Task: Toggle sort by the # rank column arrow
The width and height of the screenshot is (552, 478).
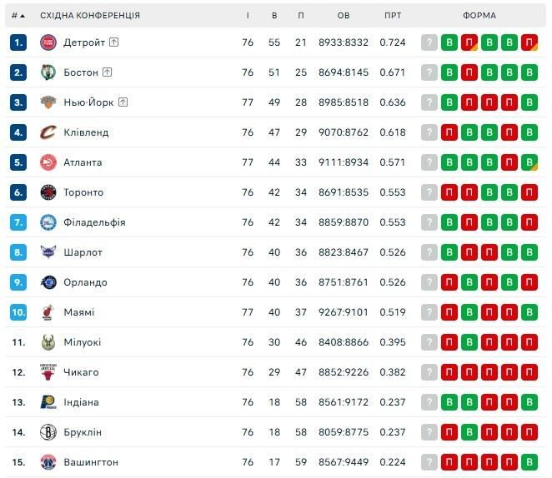Action: tap(22, 16)
